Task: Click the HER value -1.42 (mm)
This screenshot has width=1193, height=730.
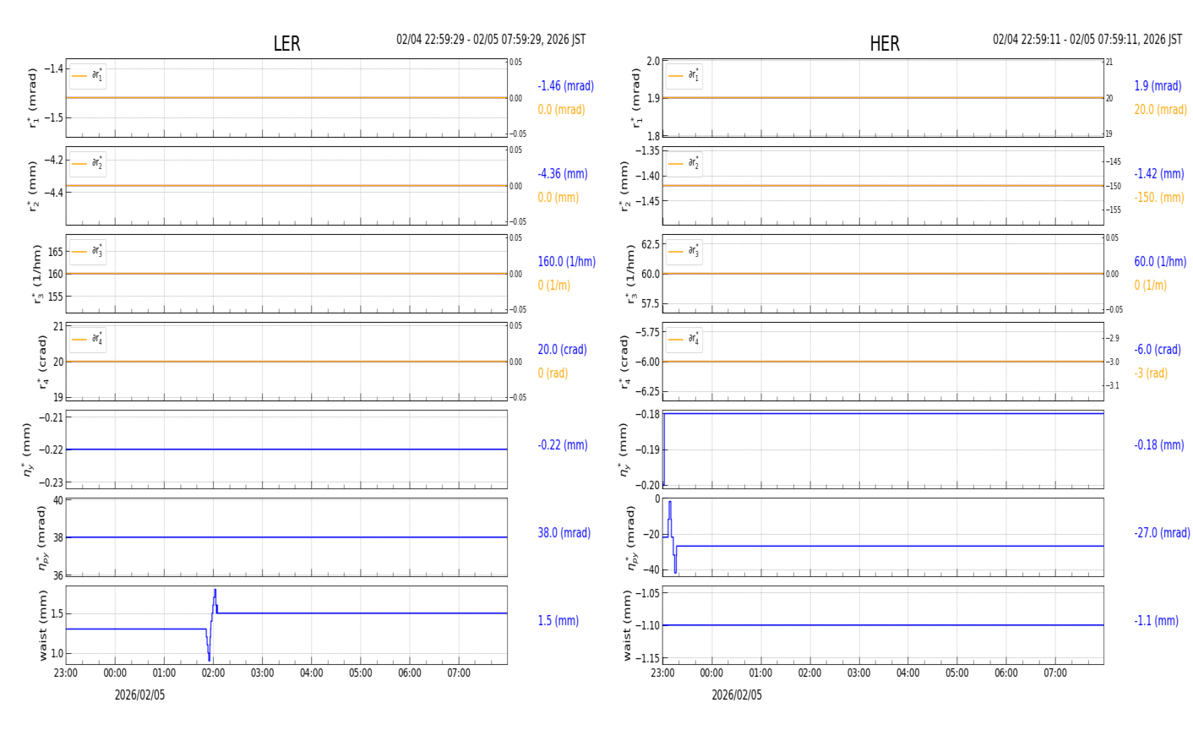Action: coord(1159,173)
